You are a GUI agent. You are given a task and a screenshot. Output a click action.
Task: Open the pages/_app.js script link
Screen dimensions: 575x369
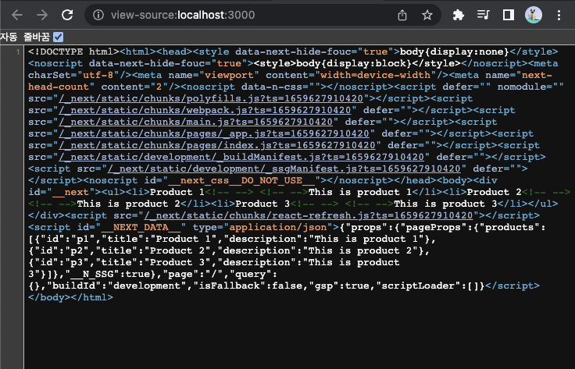click(x=214, y=133)
